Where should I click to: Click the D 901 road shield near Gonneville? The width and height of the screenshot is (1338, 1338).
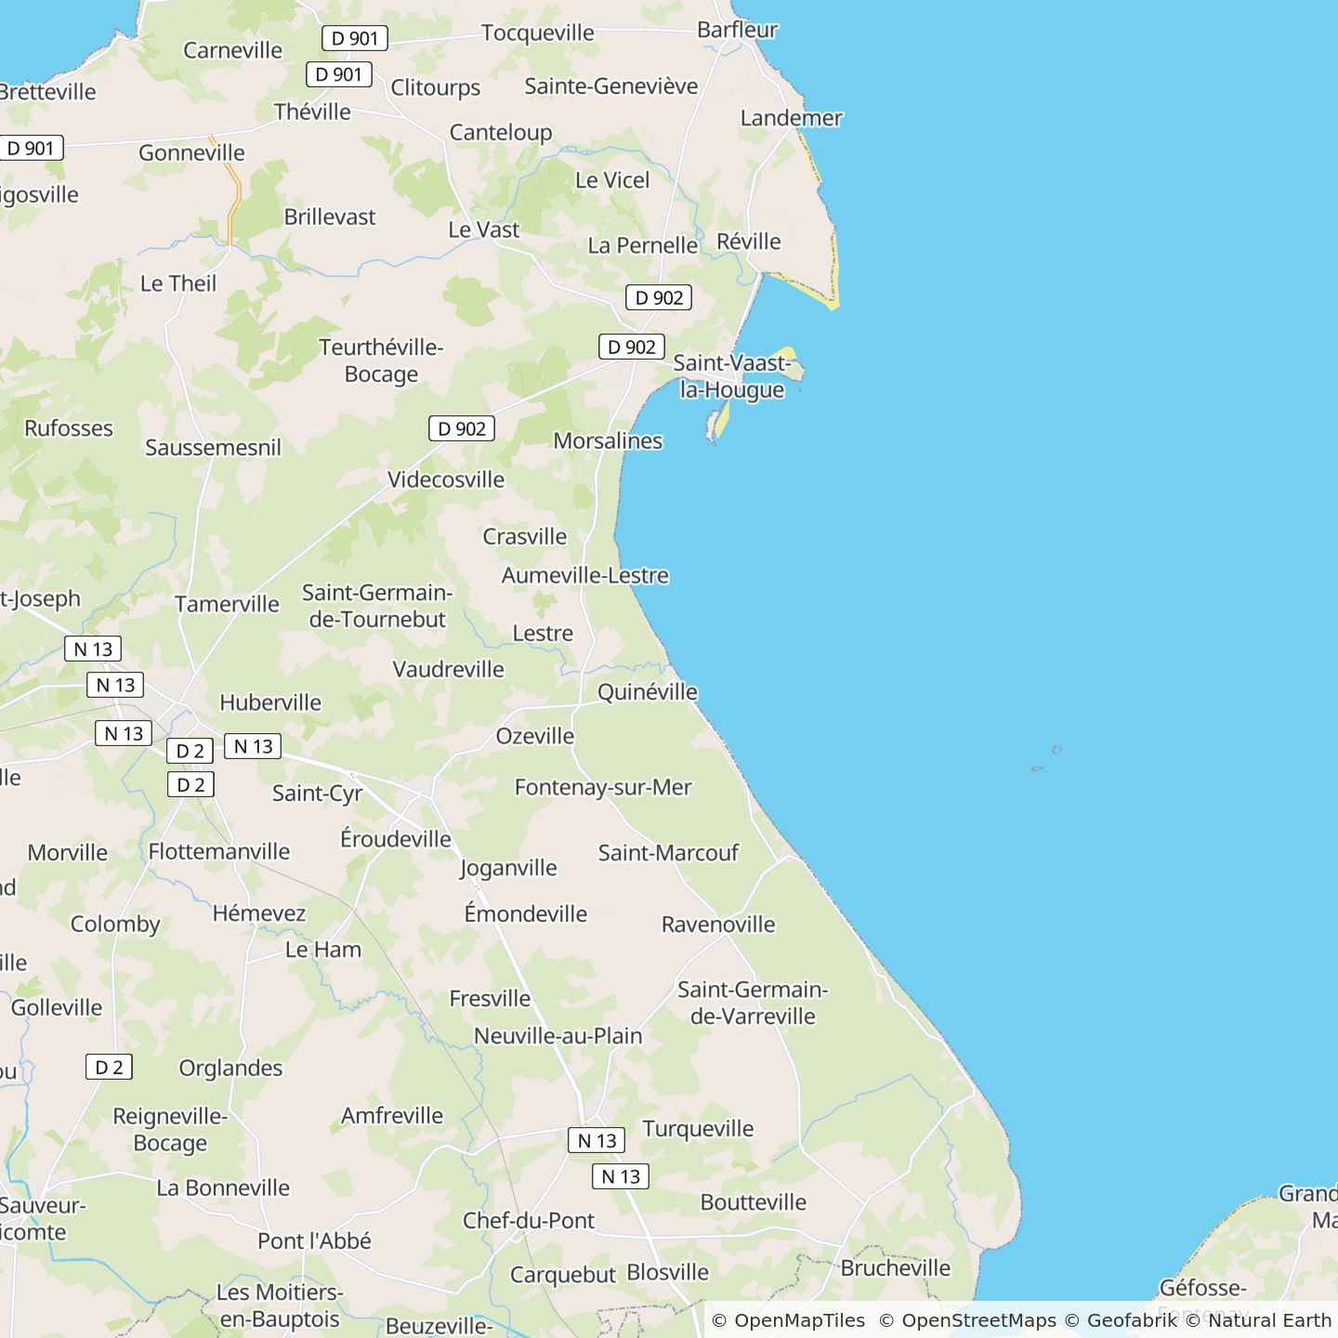pyautogui.click(x=31, y=148)
